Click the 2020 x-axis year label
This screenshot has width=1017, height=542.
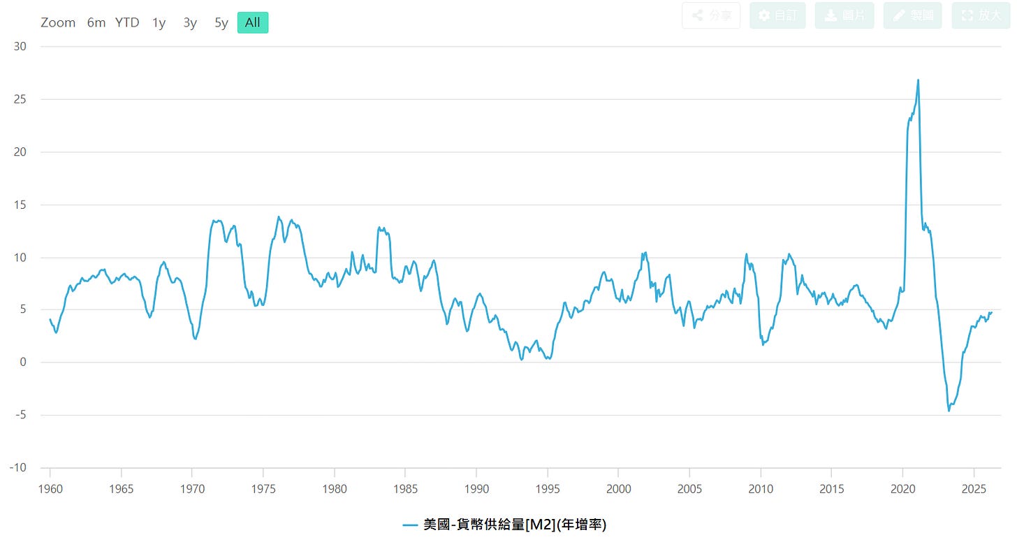(x=902, y=489)
